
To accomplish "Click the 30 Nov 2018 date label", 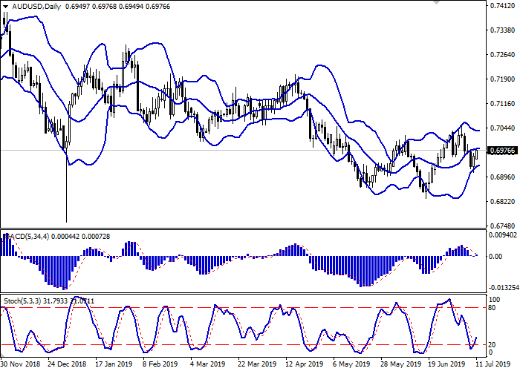I will (x=20, y=364).
